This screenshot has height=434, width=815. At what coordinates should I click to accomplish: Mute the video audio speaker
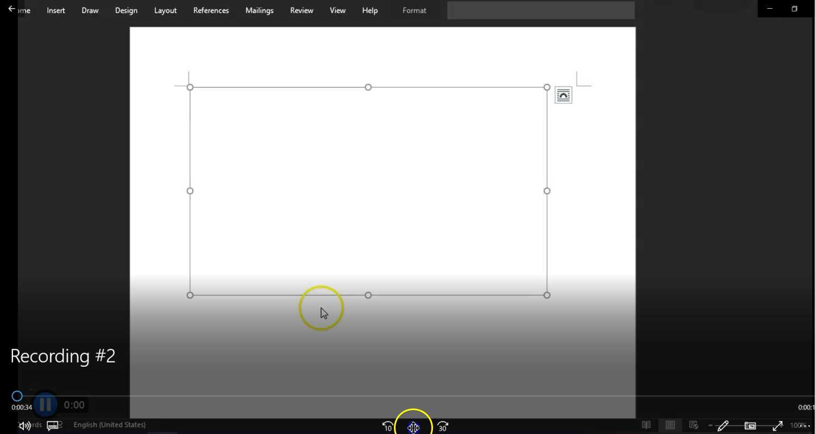(x=24, y=425)
